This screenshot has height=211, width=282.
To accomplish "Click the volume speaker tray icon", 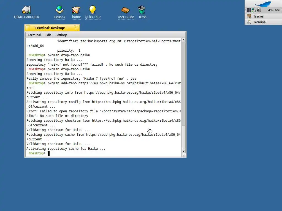I will 259,10.
